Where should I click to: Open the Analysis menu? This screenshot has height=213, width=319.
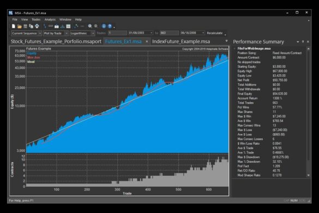pos(50,20)
